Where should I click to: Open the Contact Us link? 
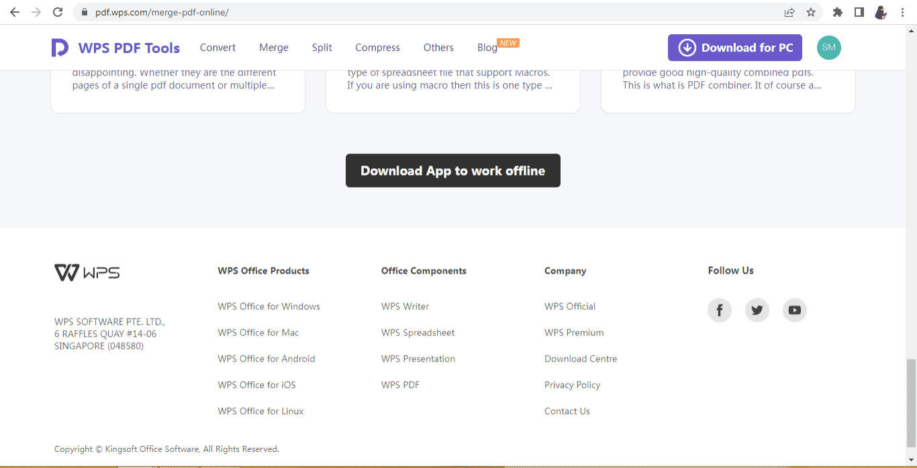click(567, 411)
